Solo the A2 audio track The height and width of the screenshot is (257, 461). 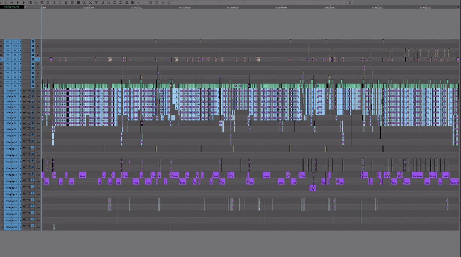point(36,96)
